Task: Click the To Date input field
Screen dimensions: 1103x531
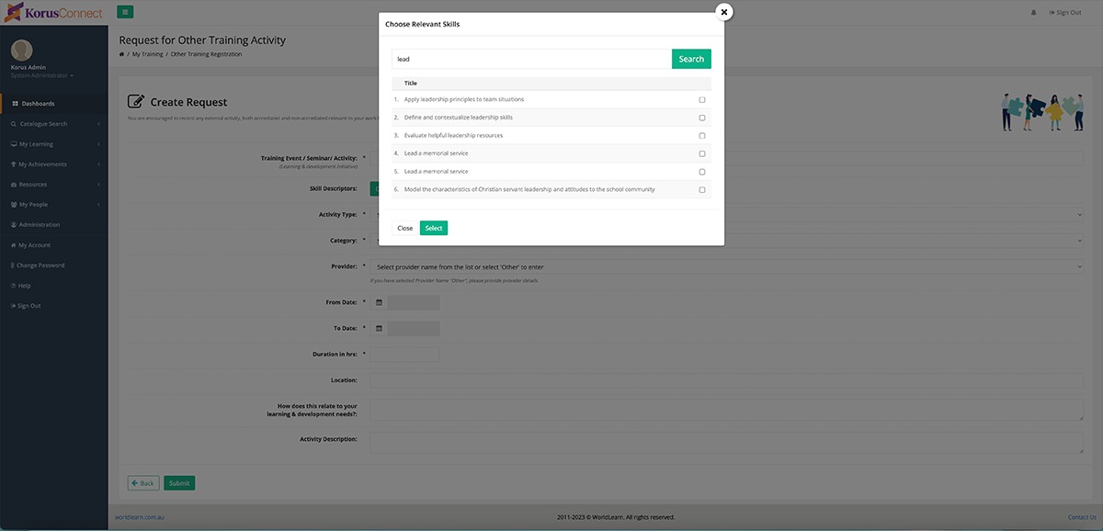Action: 413,328
